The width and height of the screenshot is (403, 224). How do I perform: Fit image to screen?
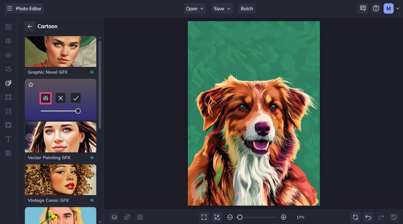204,217
